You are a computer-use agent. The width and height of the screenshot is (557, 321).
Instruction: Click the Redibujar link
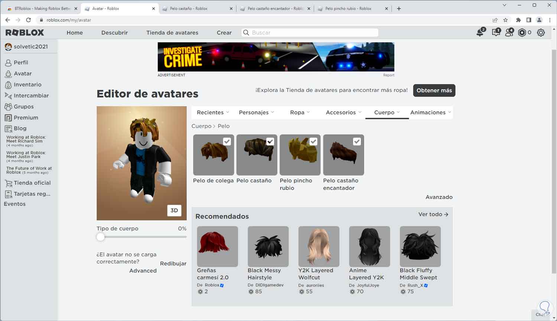point(173,264)
